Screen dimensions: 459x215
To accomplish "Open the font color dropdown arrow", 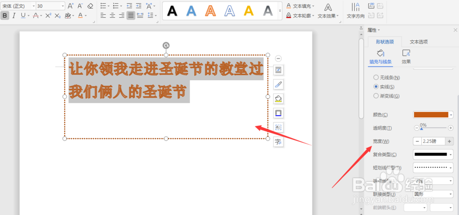I will [86, 16].
